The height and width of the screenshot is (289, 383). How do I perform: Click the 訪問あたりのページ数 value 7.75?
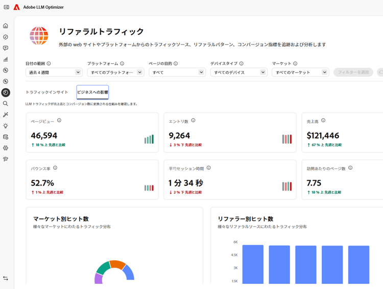pyautogui.click(x=314, y=183)
